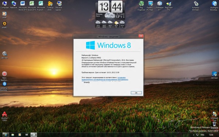Viewport: 219px width, 137px height.
Task: Launch Microsoft Excel 2010 shortcut
Action: click(x=32, y=6)
